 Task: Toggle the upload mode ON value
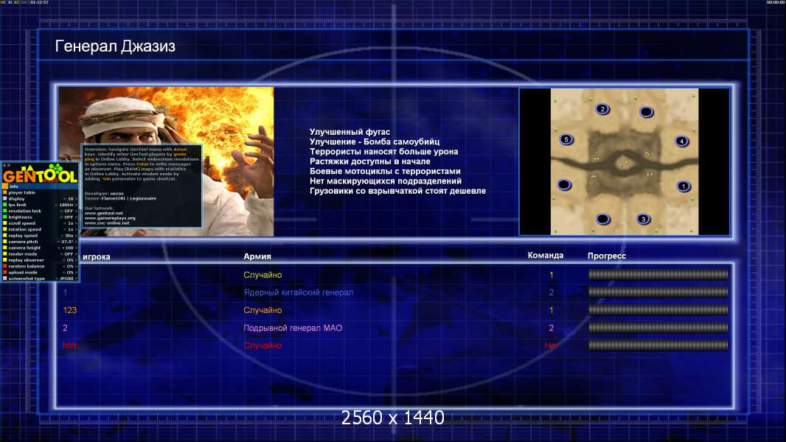click(x=69, y=273)
